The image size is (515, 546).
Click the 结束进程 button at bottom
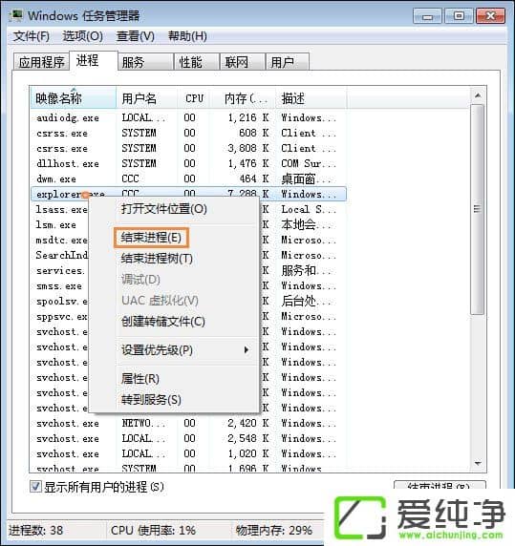440,486
